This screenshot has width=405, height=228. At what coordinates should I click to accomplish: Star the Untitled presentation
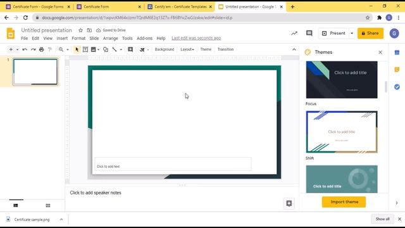pyautogui.click(x=80, y=30)
